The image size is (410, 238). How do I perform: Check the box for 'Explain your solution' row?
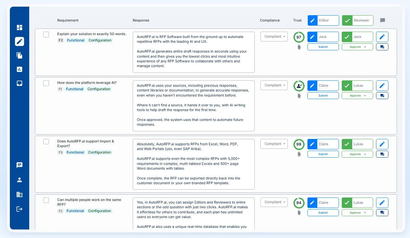pos(46,34)
